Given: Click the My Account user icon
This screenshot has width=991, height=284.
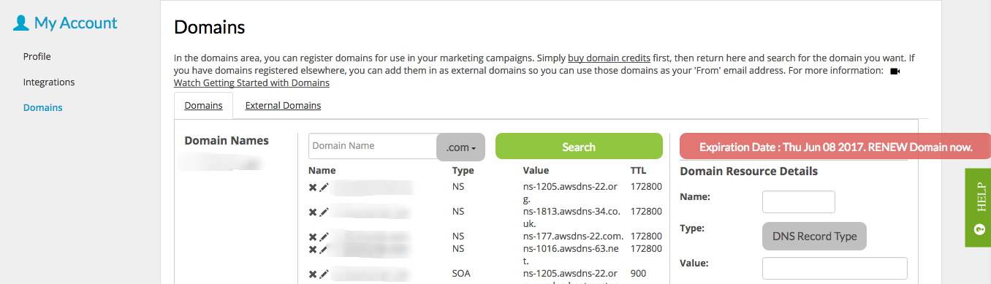Looking at the screenshot, I should pyautogui.click(x=21, y=23).
